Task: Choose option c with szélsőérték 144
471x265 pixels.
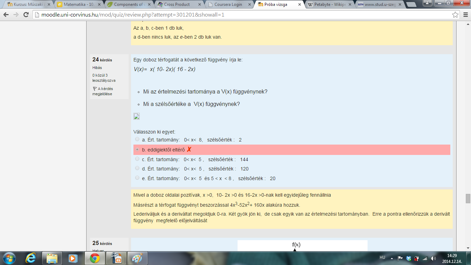Action: pyautogui.click(x=137, y=159)
